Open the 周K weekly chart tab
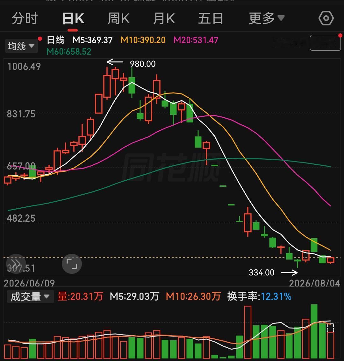 (x=119, y=18)
